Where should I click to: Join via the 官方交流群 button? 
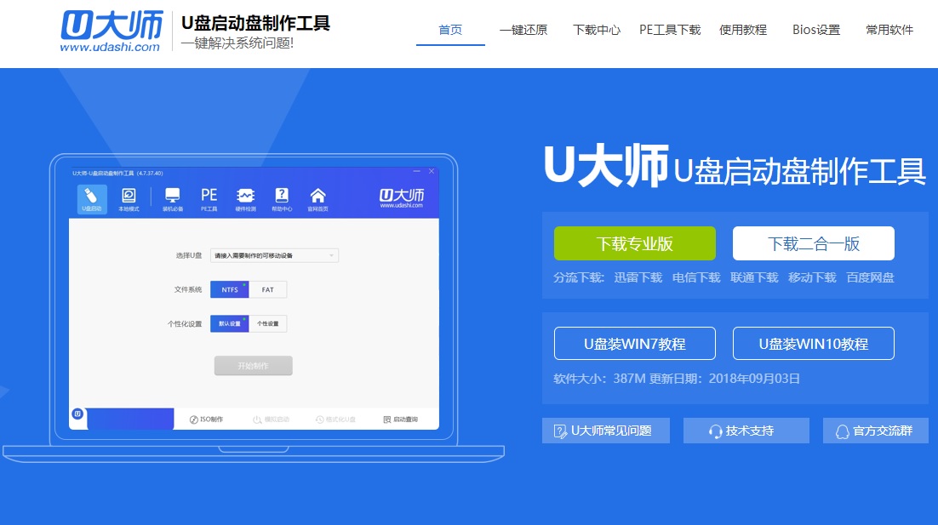click(876, 431)
